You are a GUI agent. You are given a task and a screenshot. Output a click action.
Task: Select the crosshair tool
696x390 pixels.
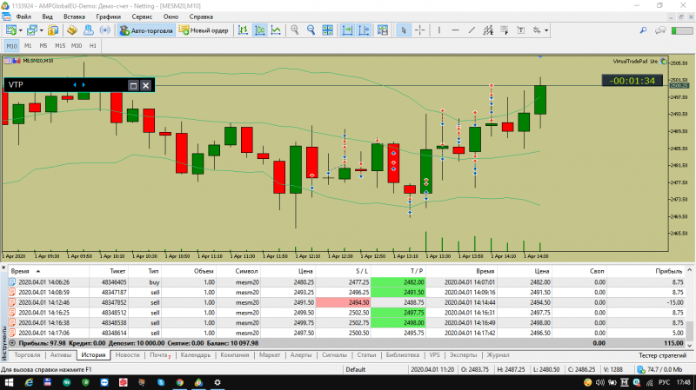[x=420, y=30]
